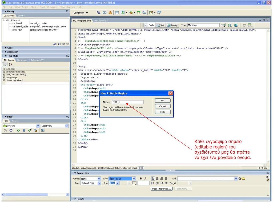Click the editable region Name input field

pyautogui.click(x=128, y=102)
